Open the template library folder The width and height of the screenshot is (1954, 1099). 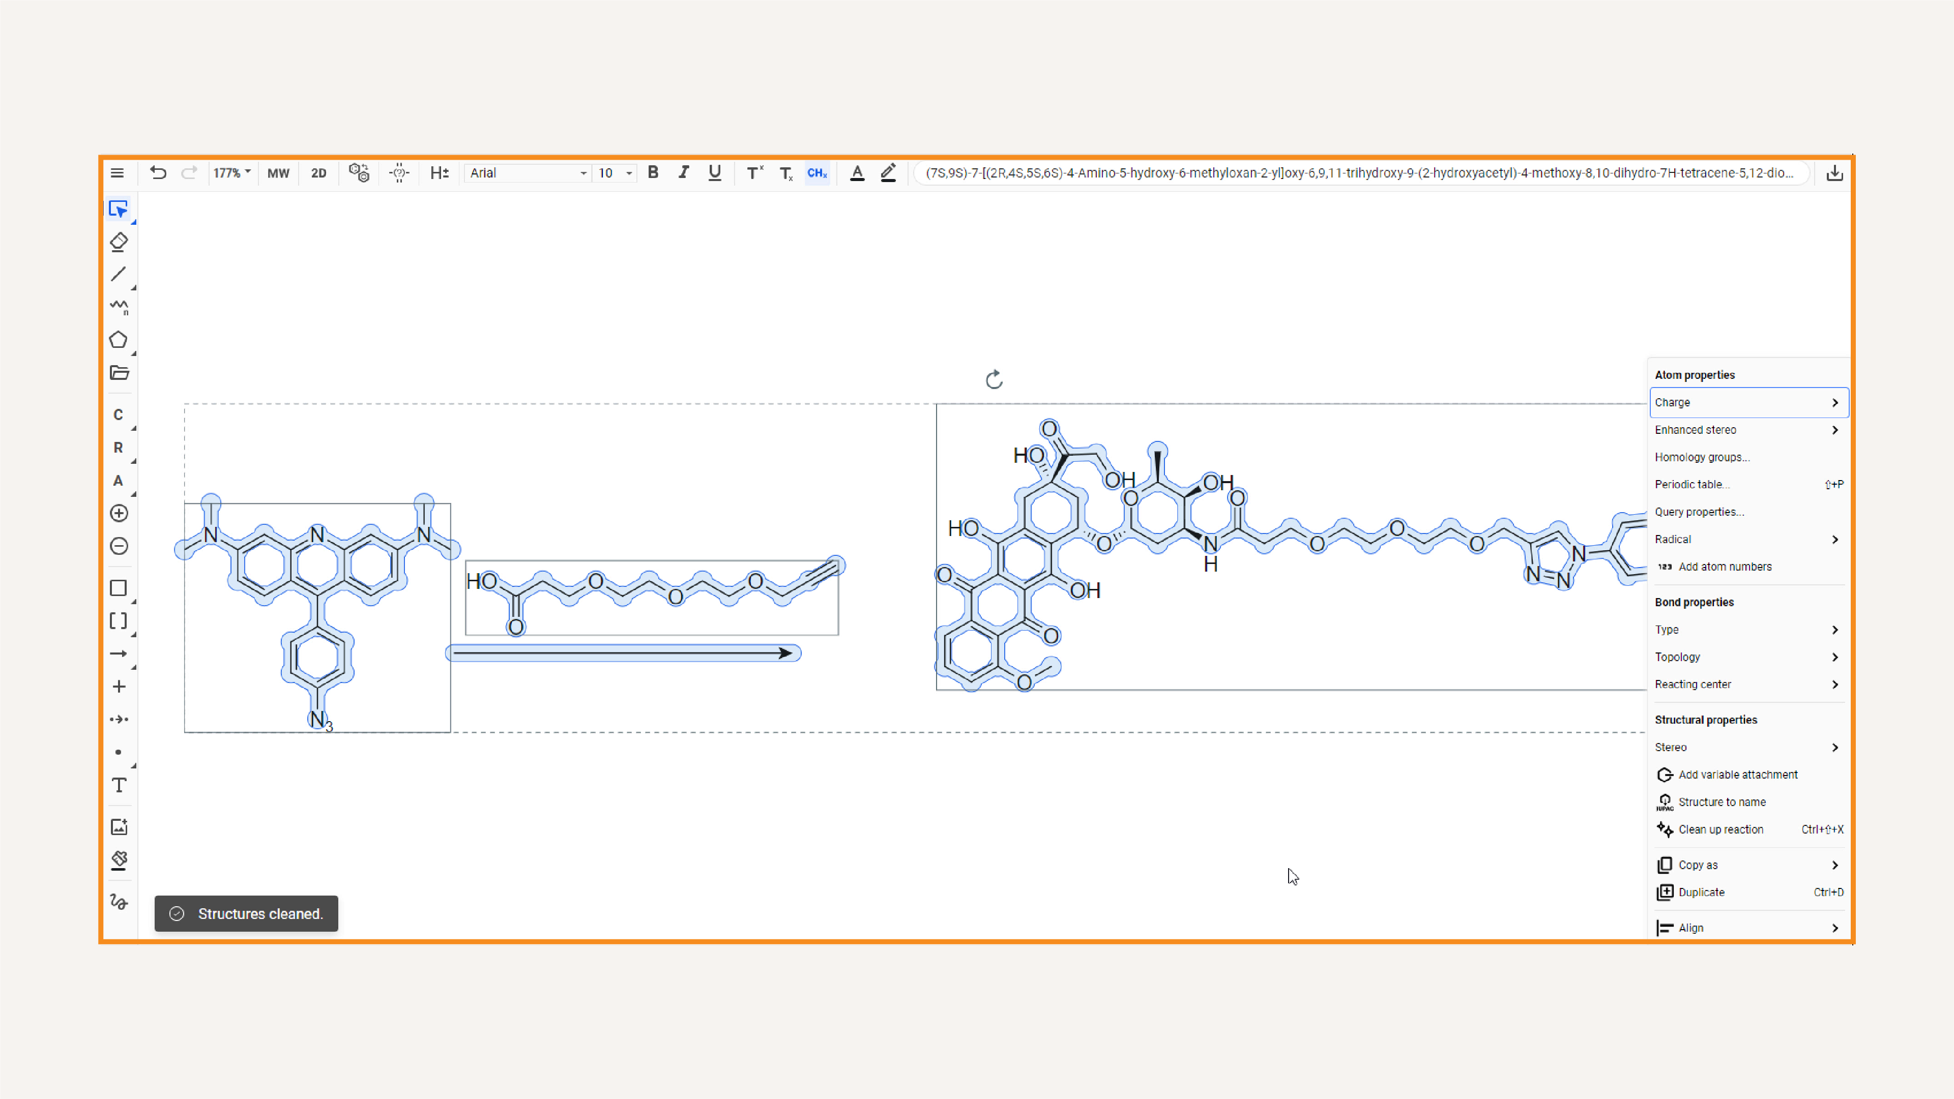[x=119, y=372]
